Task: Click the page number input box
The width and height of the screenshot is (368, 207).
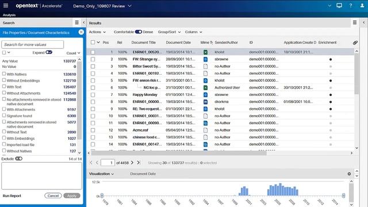Action: tap(108, 162)
